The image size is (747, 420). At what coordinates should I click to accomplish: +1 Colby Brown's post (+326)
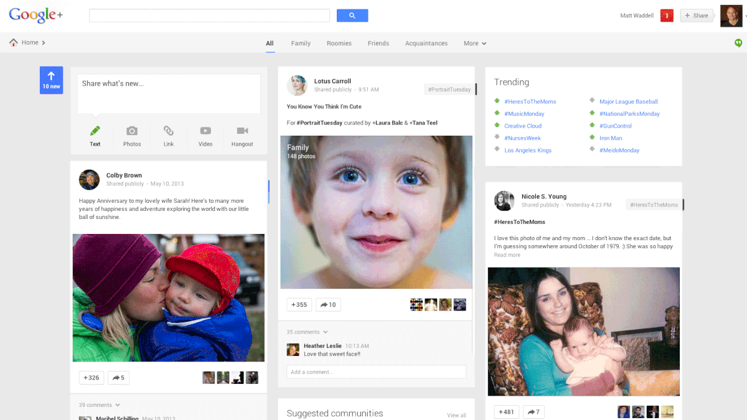click(92, 378)
